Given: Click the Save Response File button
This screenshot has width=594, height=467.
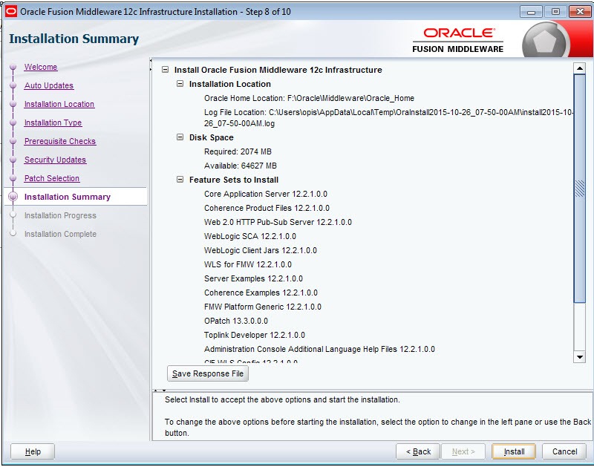Looking at the screenshot, I should pos(208,373).
